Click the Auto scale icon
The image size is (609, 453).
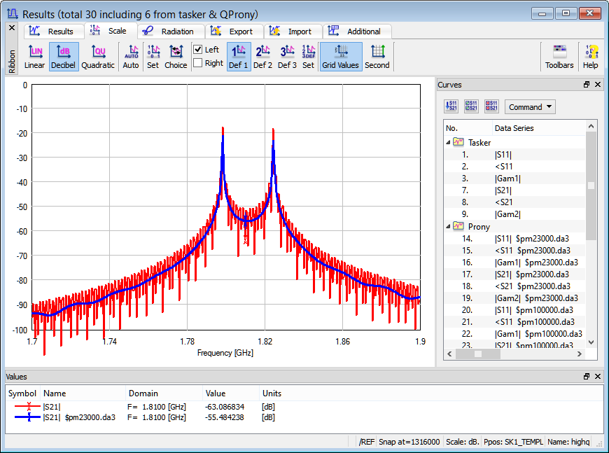click(131, 57)
